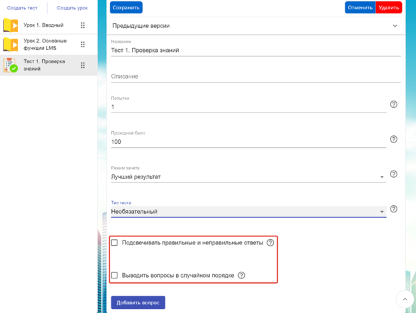416x313 pixels.
Task: Enable Подсвечивать правильные и неправильные ответы checkbox
Action: coord(115,242)
